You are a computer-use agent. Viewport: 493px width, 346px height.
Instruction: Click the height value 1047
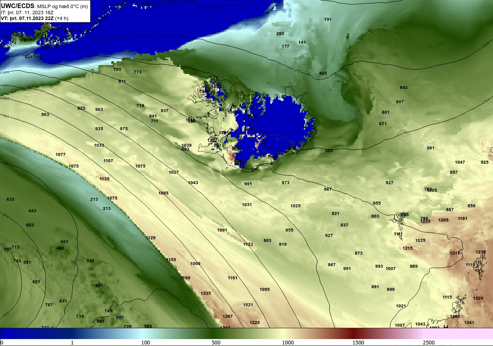(x=460, y=162)
